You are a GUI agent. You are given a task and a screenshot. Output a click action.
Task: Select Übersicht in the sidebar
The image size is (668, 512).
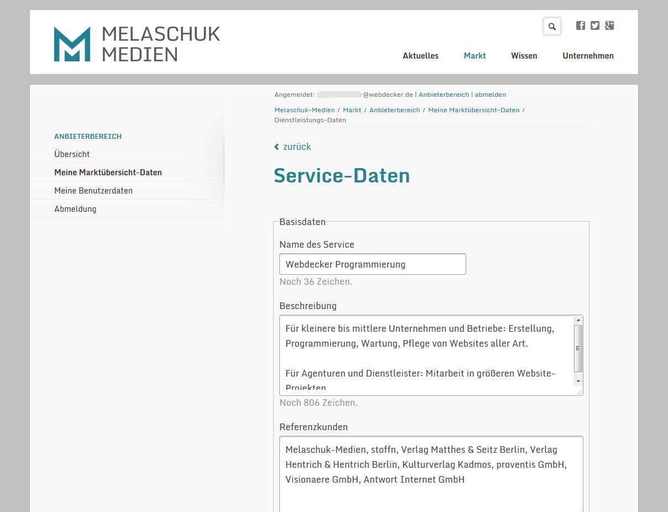pyautogui.click(x=72, y=154)
